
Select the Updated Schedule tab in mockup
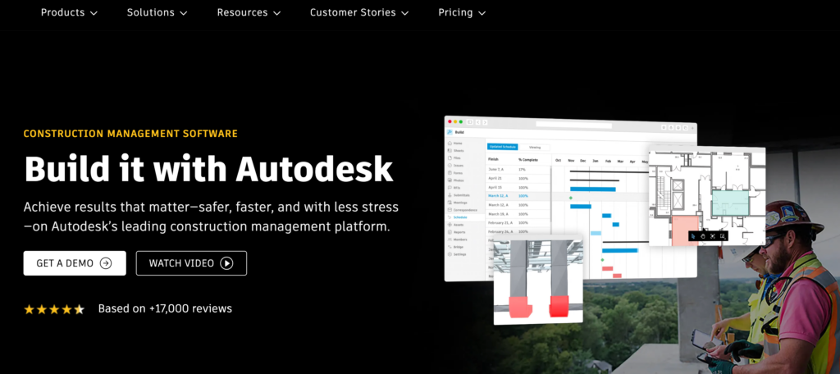pyautogui.click(x=503, y=147)
